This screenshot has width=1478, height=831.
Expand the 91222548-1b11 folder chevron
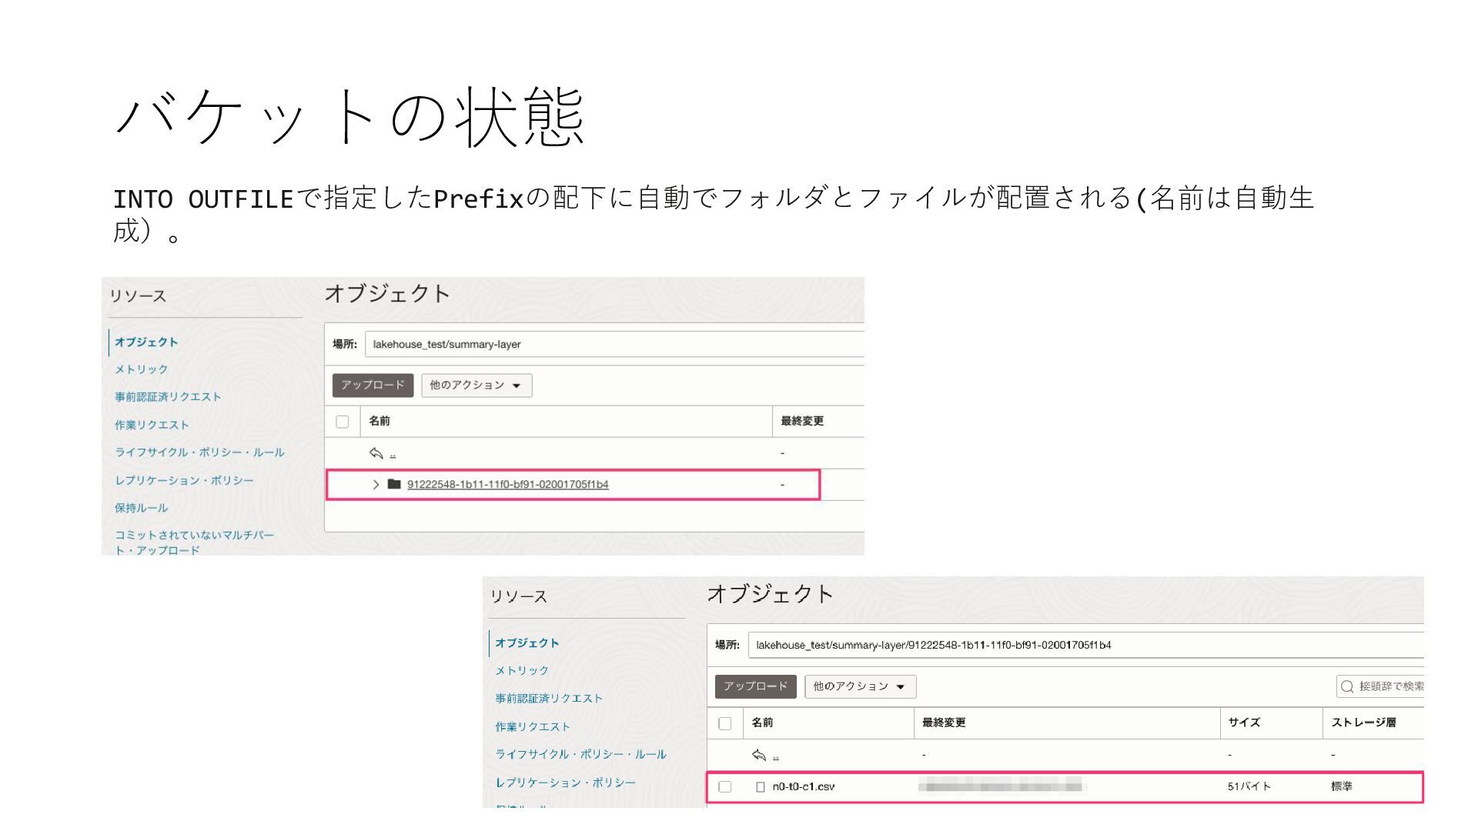coord(376,485)
